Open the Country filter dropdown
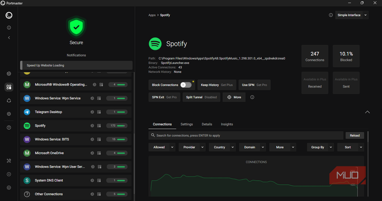The width and height of the screenshot is (382, 201). click(x=222, y=147)
